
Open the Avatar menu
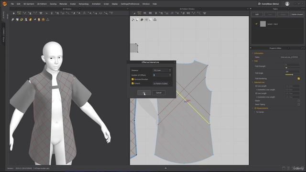pyautogui.click(x=73, y=4)
